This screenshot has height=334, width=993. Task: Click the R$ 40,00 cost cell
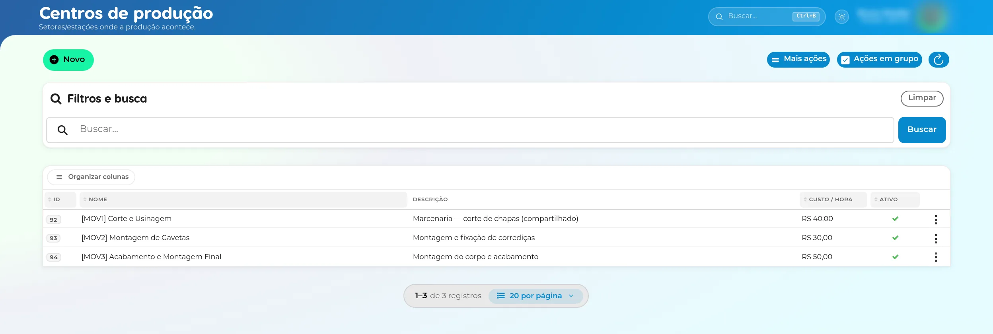point(817,219)
